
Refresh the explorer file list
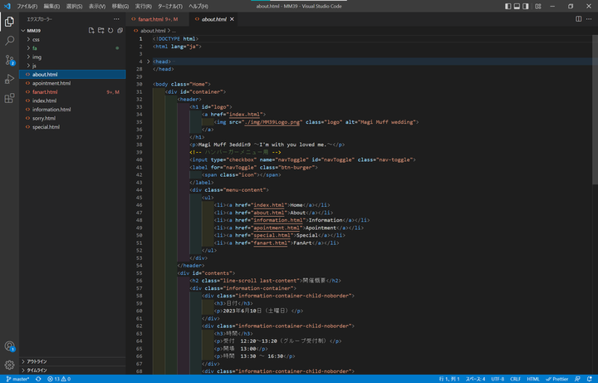click(x=110, y=31)
